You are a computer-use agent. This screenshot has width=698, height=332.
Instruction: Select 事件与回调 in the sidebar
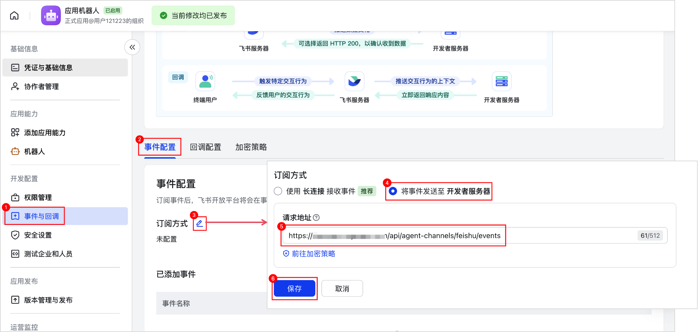tap(65, 216)
